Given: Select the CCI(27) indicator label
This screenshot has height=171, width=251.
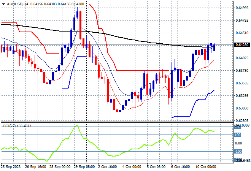Looking at the screenshot, I should tap(9, 126).
